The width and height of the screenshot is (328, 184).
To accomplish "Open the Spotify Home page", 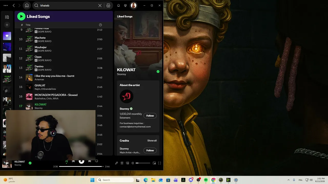I will pyautogui.click(x=27, y=5).
